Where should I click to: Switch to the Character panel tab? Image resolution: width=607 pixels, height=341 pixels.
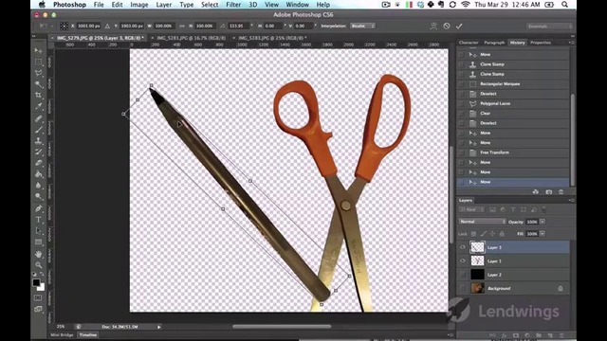[469, 43]
